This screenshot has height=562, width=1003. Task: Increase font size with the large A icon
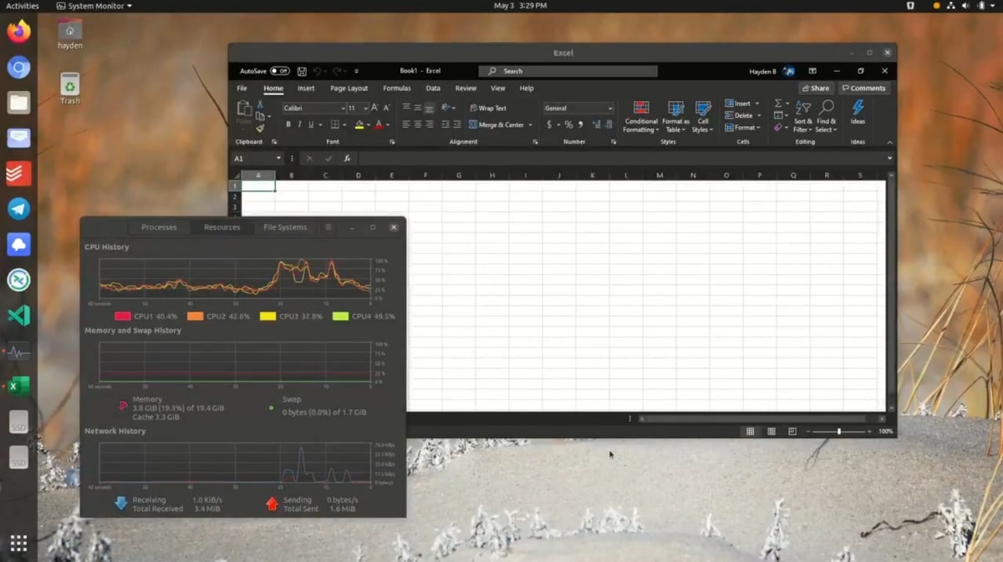(x=375, y=108)
